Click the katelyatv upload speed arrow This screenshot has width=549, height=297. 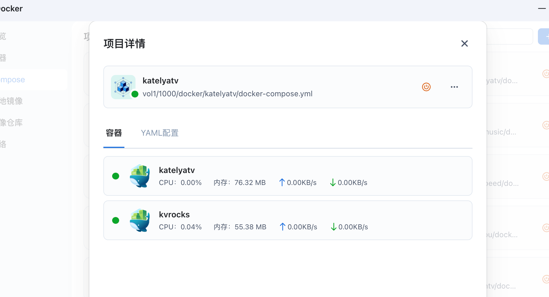coord(282,183)
